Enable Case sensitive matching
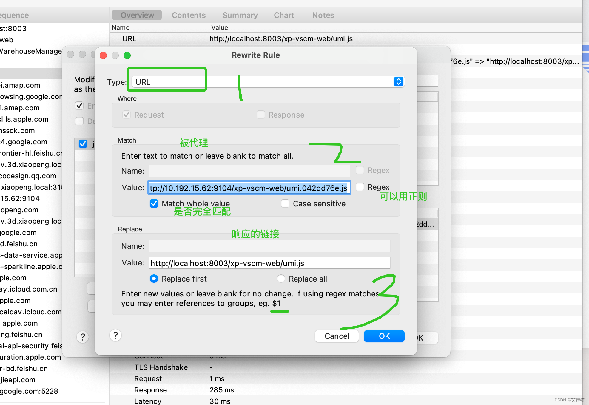 coord(285,203)
